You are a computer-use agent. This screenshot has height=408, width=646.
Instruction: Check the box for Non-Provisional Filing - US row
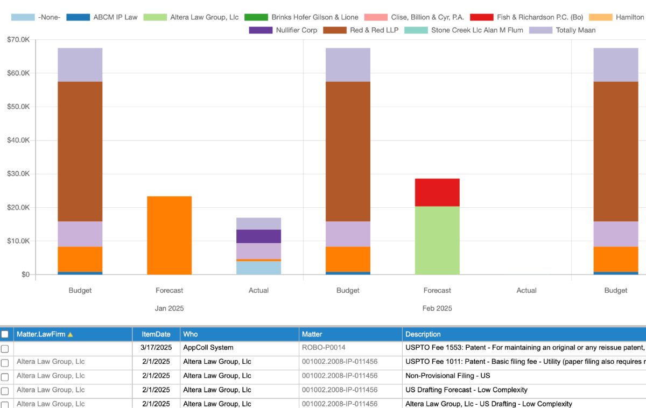point(5,377)
